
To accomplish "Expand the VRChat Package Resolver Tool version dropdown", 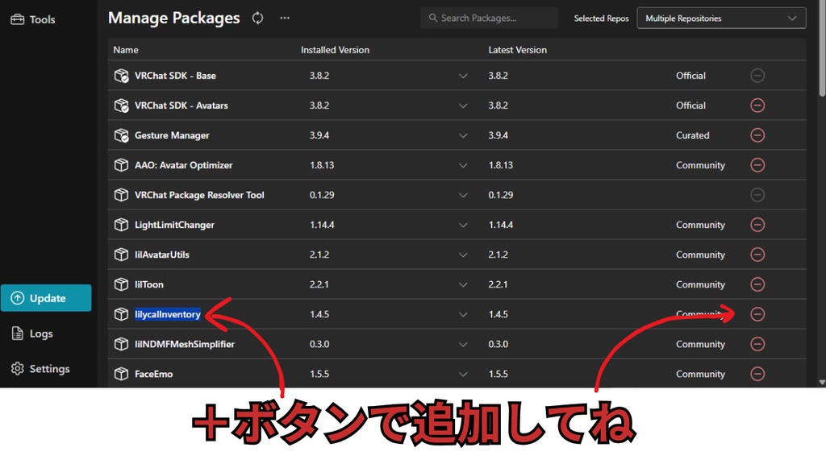I will [462, 195].
